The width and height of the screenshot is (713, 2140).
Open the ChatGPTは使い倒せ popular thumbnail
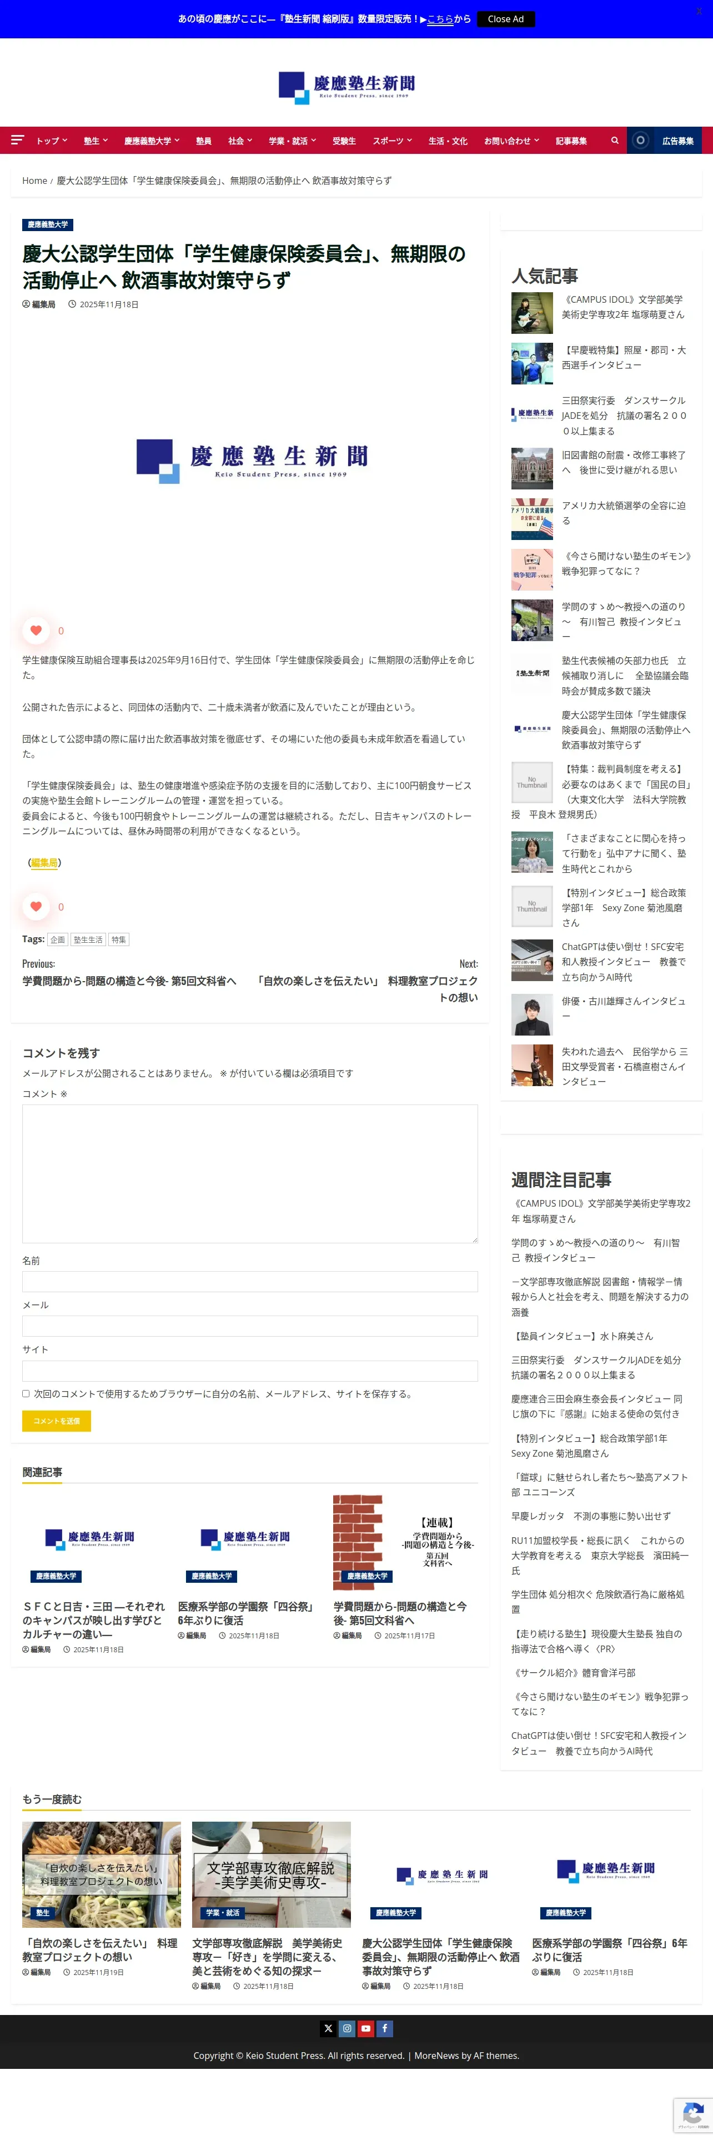532,961
